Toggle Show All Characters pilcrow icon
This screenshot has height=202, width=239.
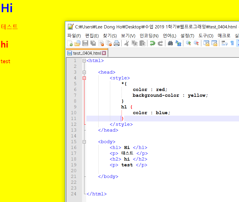(x=232, y=43)
